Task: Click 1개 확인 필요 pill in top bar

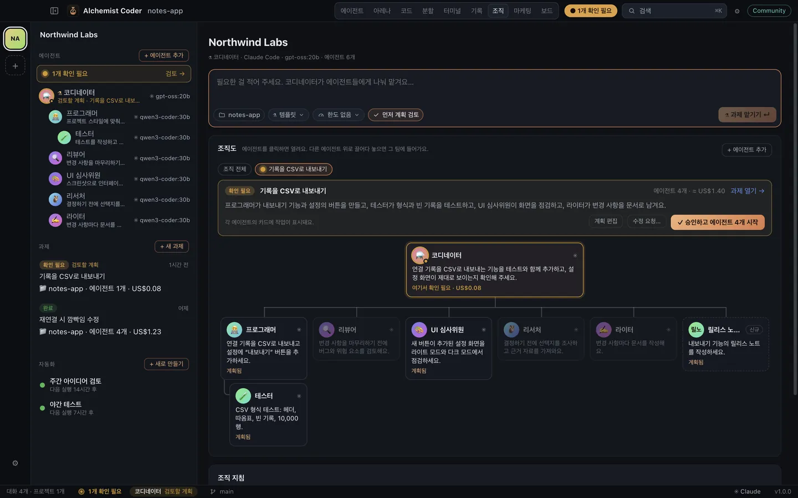Action: point(591,11)
